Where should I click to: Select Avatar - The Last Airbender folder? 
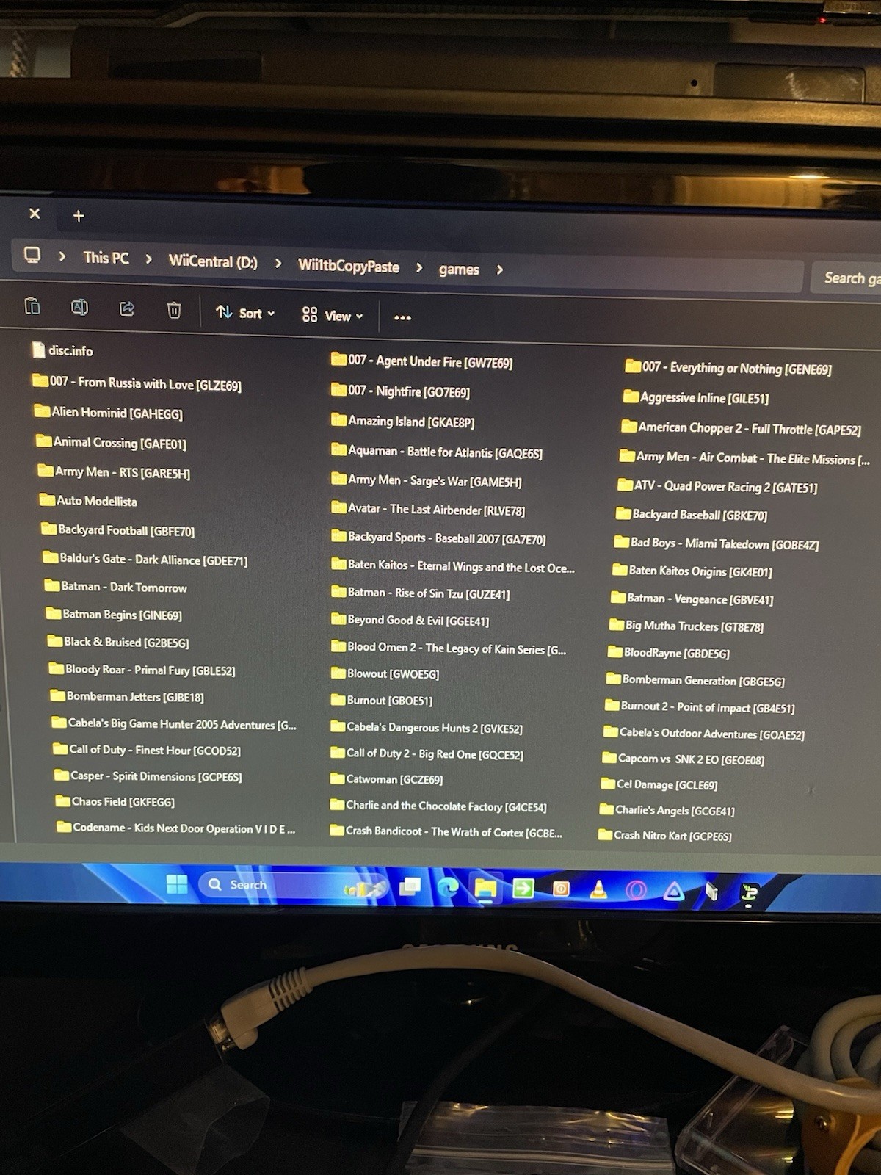click(427, 508)
